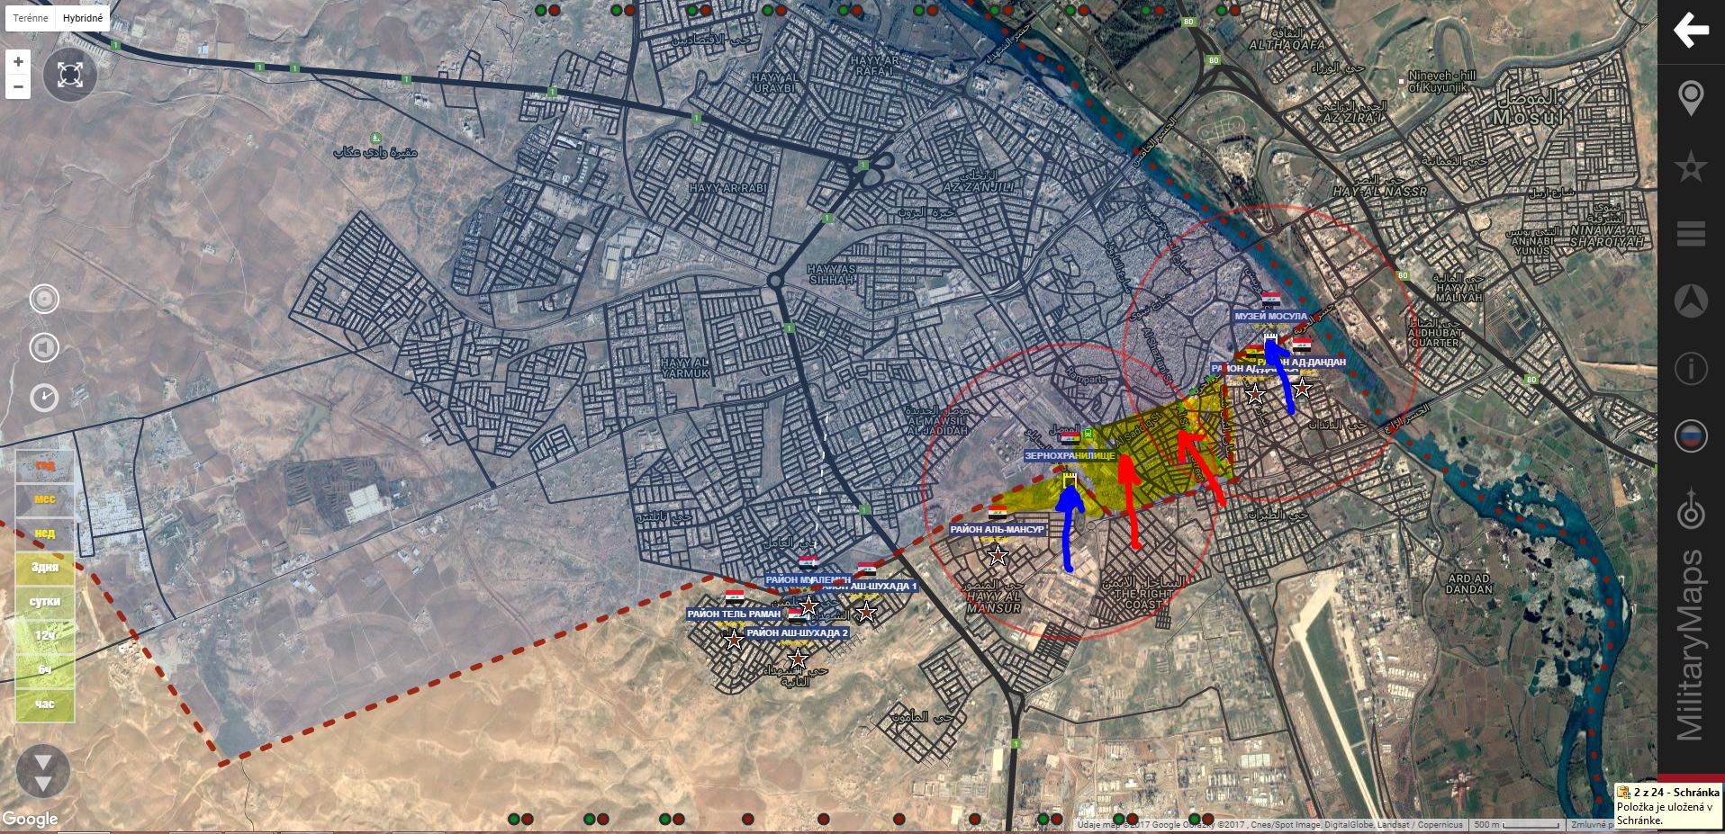Select the '3дня' time range swatch

pyautogui.click(x=45, y=567)
